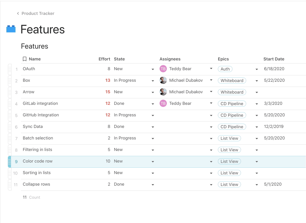Click Michael Dubakov's avatar in Box row

(163, 81)
